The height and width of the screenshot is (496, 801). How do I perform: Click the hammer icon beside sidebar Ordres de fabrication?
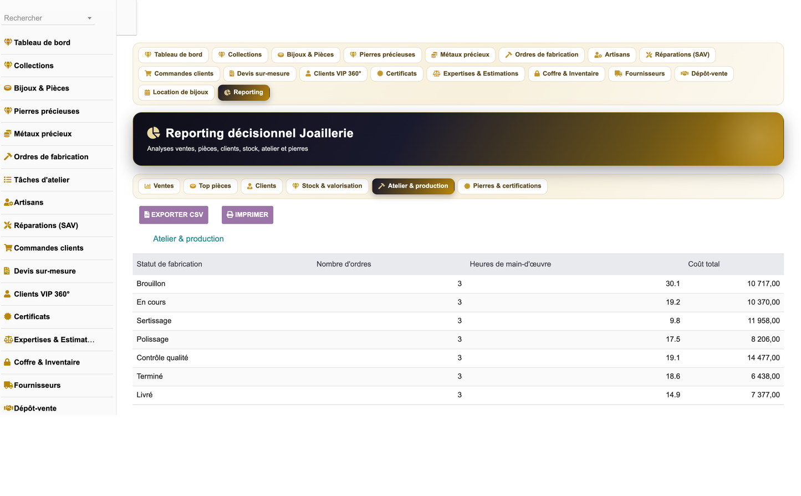(8, 156)
